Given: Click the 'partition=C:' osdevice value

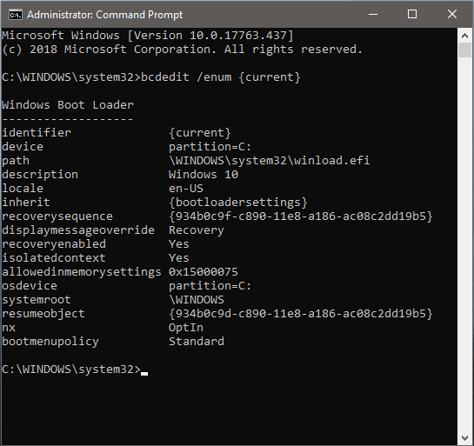Looking at the screenshot, I should click(210, 285).
